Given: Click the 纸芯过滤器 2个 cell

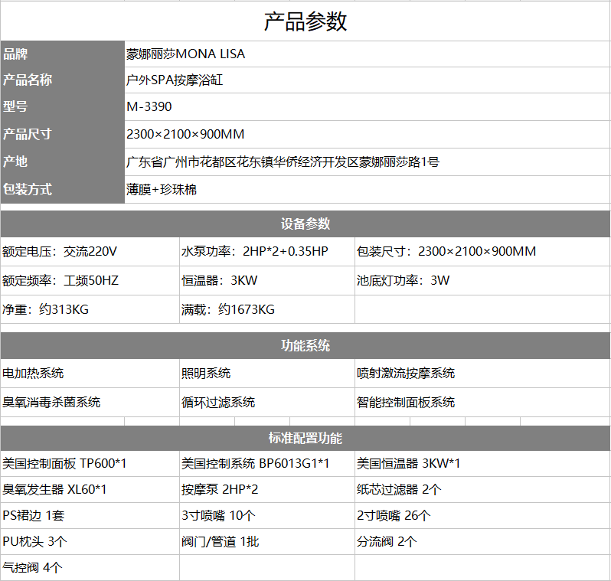Looking at the screenshot, I should 482,490.
